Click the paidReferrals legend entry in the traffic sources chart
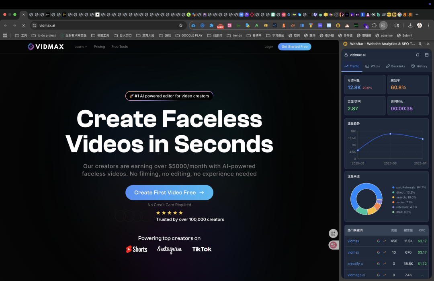This screenshot has height=281, width=434. 409,188
